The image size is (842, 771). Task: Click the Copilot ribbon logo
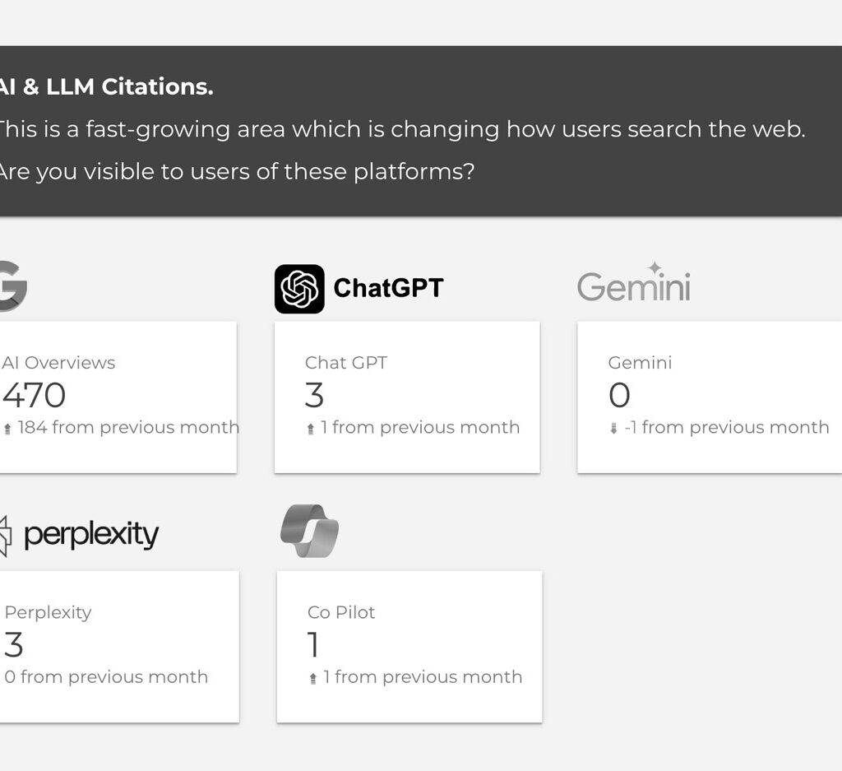click(309, 531)
